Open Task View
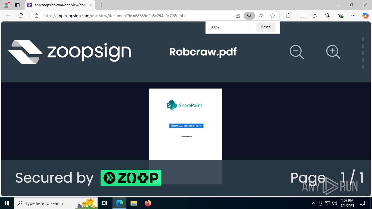Viewport: 372px width, 209px height. [x=105, y=203]
